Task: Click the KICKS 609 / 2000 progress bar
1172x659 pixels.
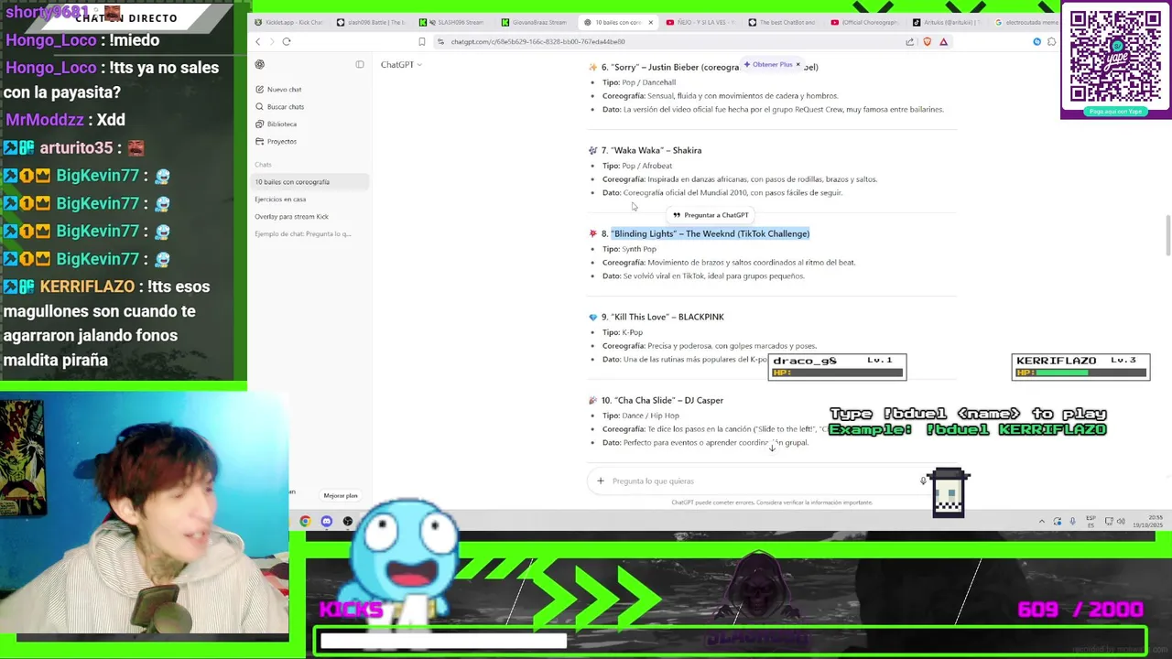Action: (731, 641)
